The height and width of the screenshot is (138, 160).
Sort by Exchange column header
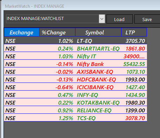pos(21,32)
